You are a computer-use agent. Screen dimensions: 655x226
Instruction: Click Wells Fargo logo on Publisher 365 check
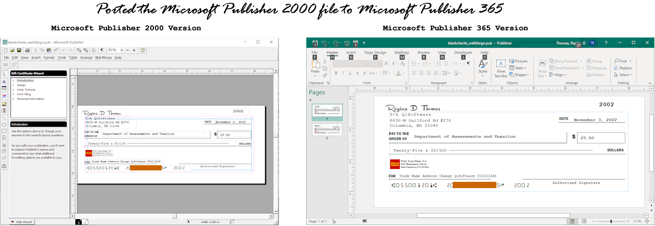click(x=395, y=164)
